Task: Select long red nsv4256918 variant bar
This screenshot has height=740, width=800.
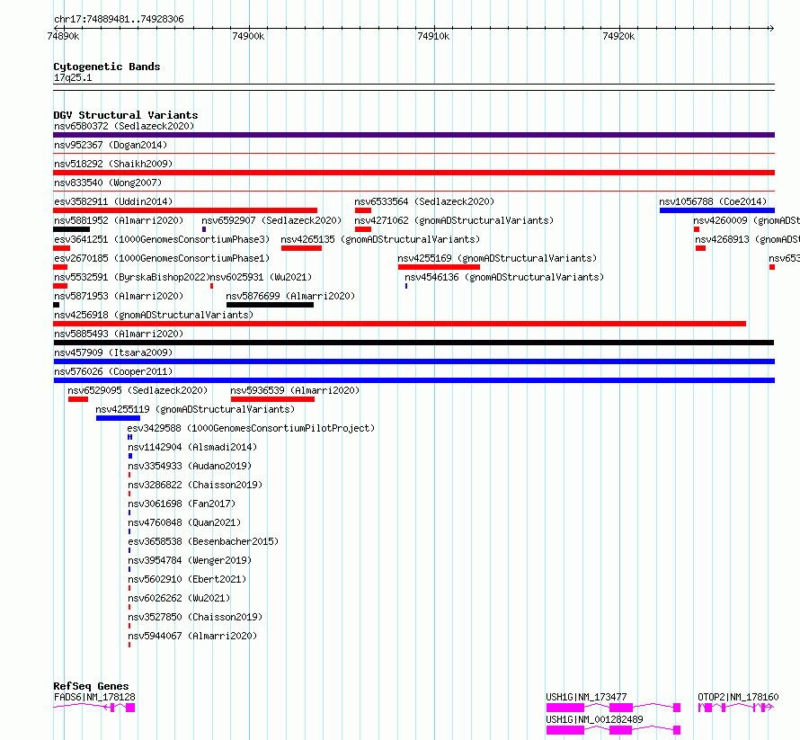Action: click(x=399, y=324)
